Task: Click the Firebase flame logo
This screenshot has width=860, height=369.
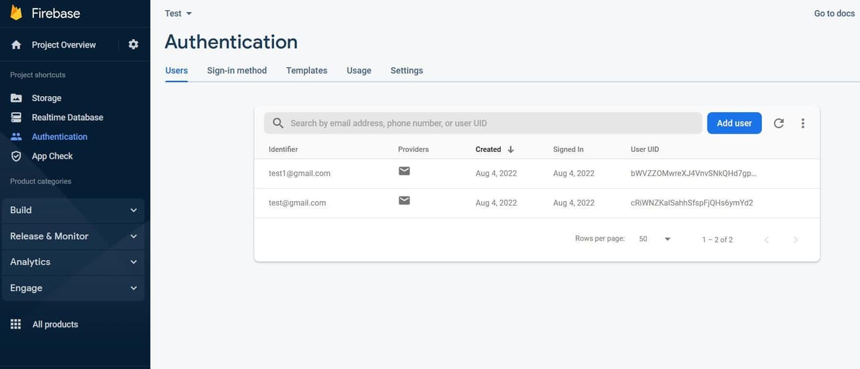Action: [x=16, y=13]
